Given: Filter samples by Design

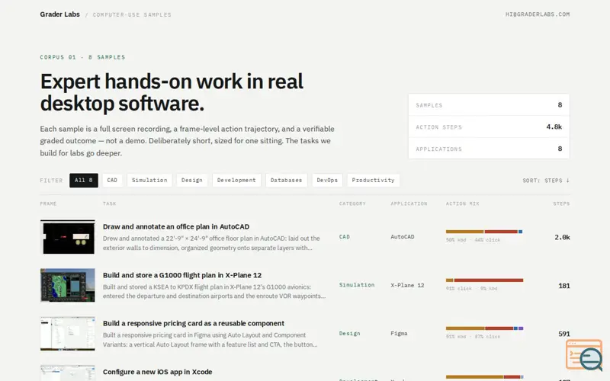Looking at the screenshot, I should [192, 181].
